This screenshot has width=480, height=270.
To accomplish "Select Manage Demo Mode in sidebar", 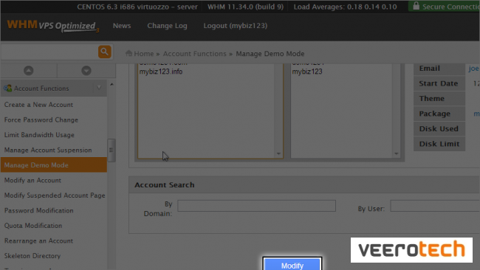I will [x=54, y=165].
